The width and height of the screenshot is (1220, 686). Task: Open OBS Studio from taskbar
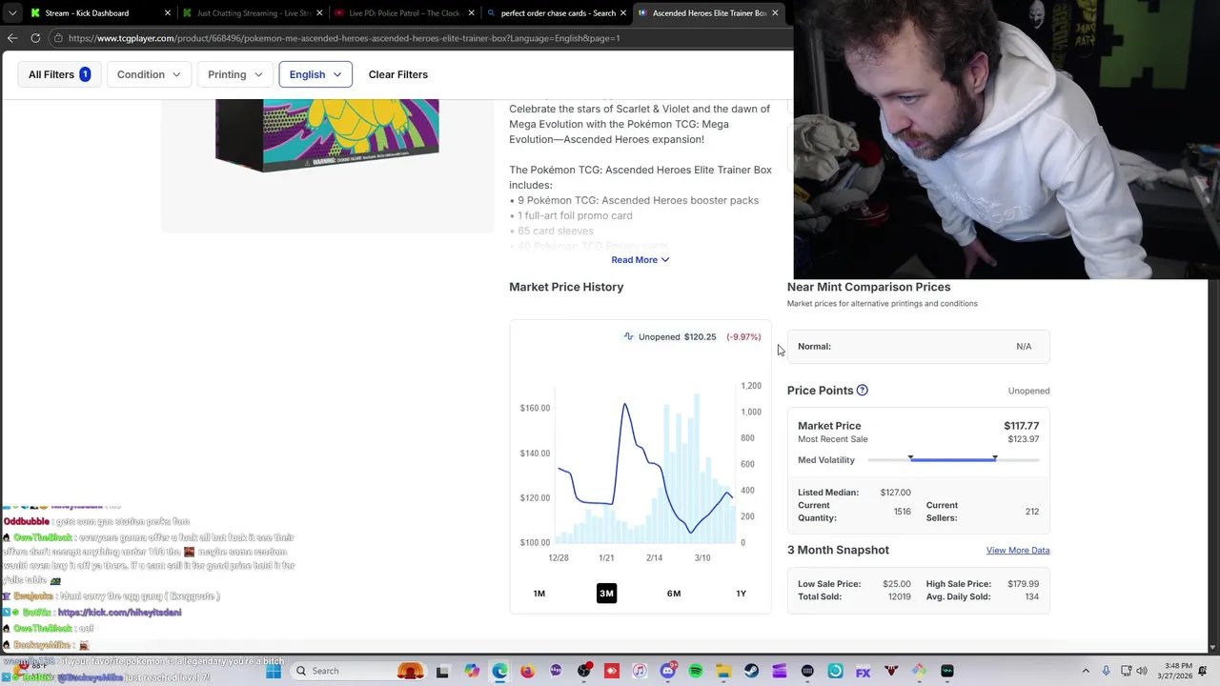click(584, 671)
